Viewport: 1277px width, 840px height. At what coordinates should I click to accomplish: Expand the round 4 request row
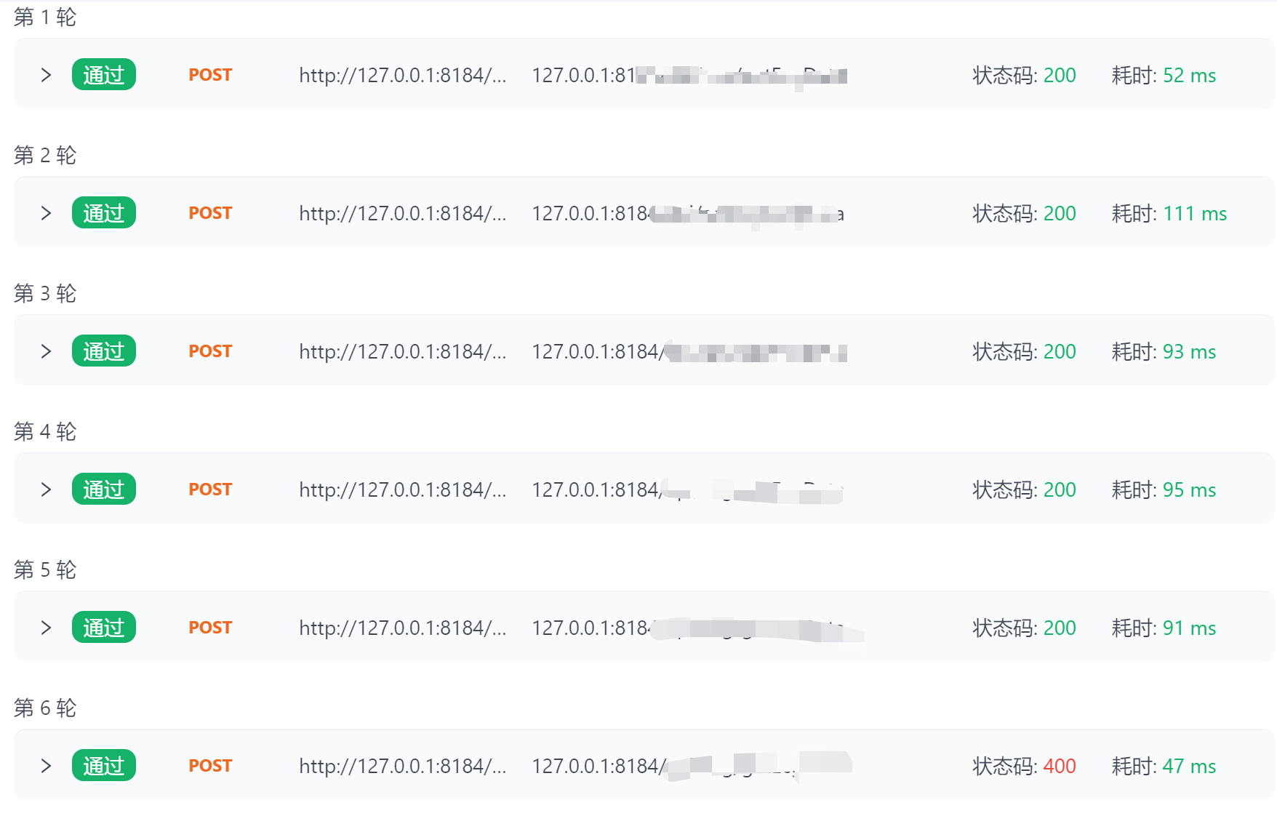coord(46,489)
